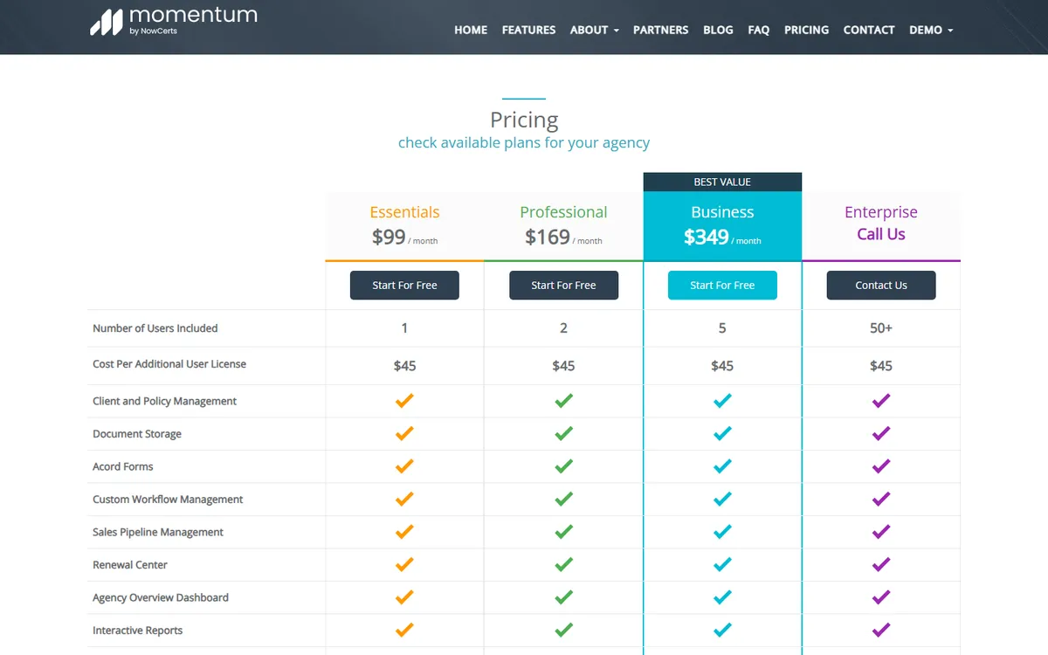Screen dimensions: 1048x655
Task: Open the FAQ navigation item
Action: [x=759, y=30]
